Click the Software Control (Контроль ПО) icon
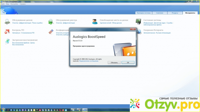The image size is (200, 112). click(x=7, y=31)
